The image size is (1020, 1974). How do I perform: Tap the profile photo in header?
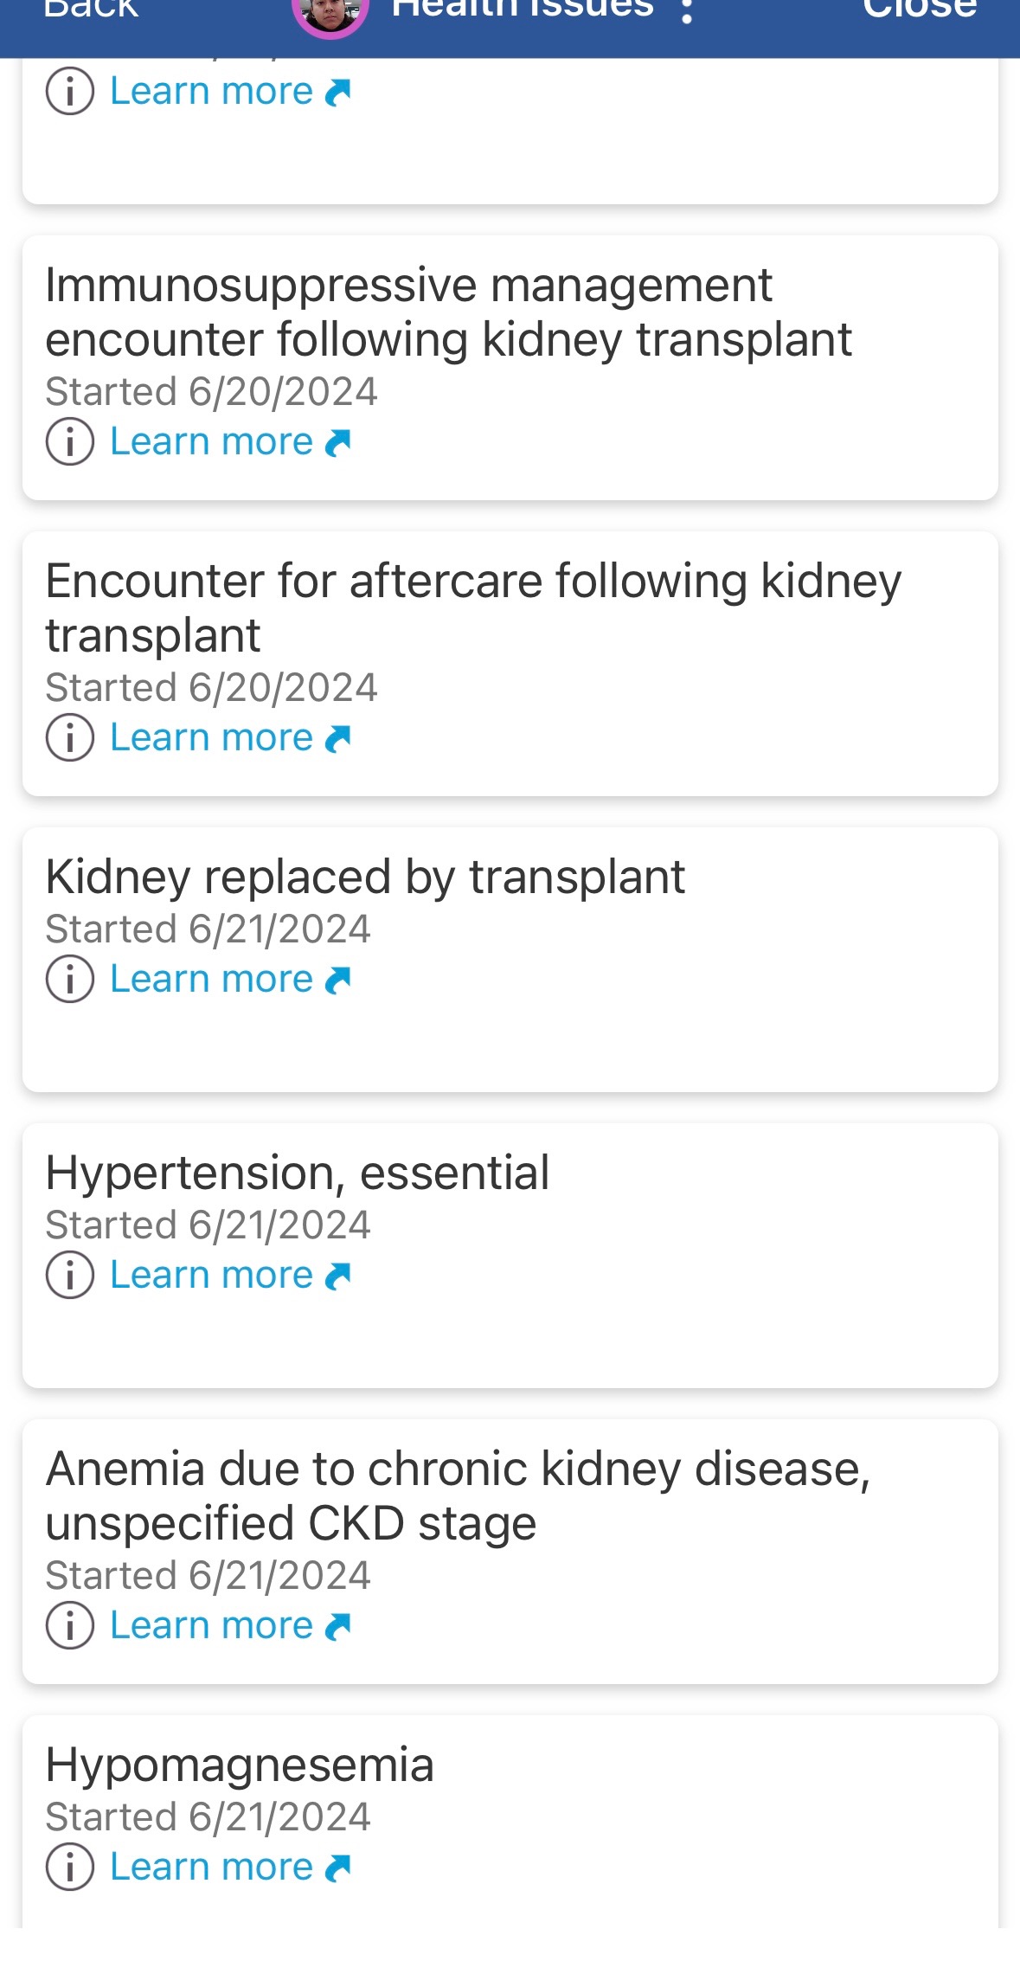(x=330, y=12)
